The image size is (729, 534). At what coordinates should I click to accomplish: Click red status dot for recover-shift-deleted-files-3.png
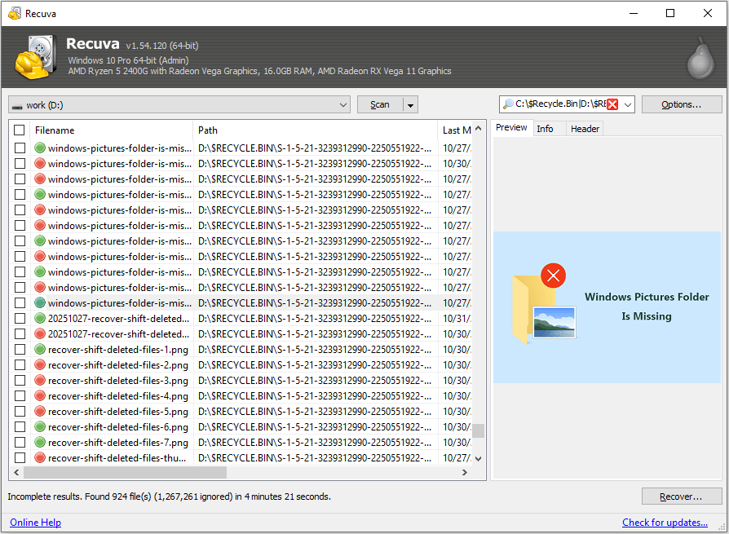(x=40, y=380)
